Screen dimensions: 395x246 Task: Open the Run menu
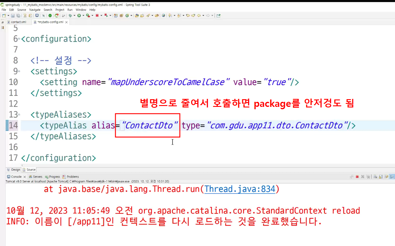click(70, 10)
